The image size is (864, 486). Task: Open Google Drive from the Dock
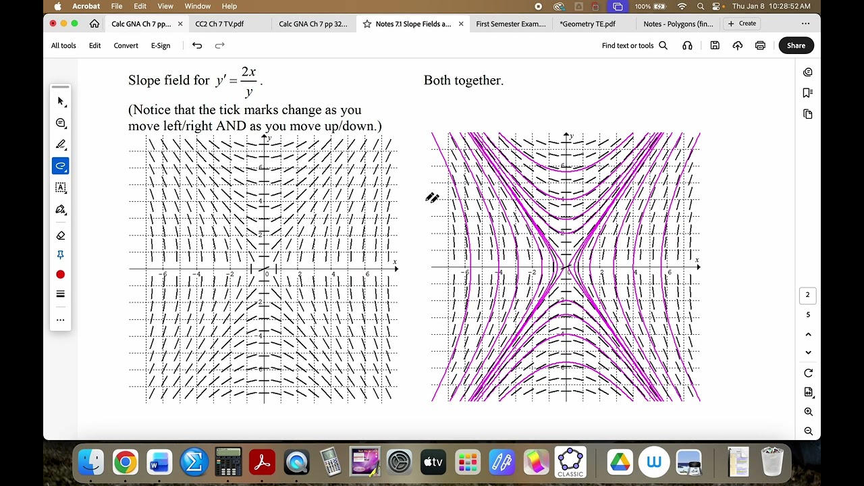click(x=619, y=462)
